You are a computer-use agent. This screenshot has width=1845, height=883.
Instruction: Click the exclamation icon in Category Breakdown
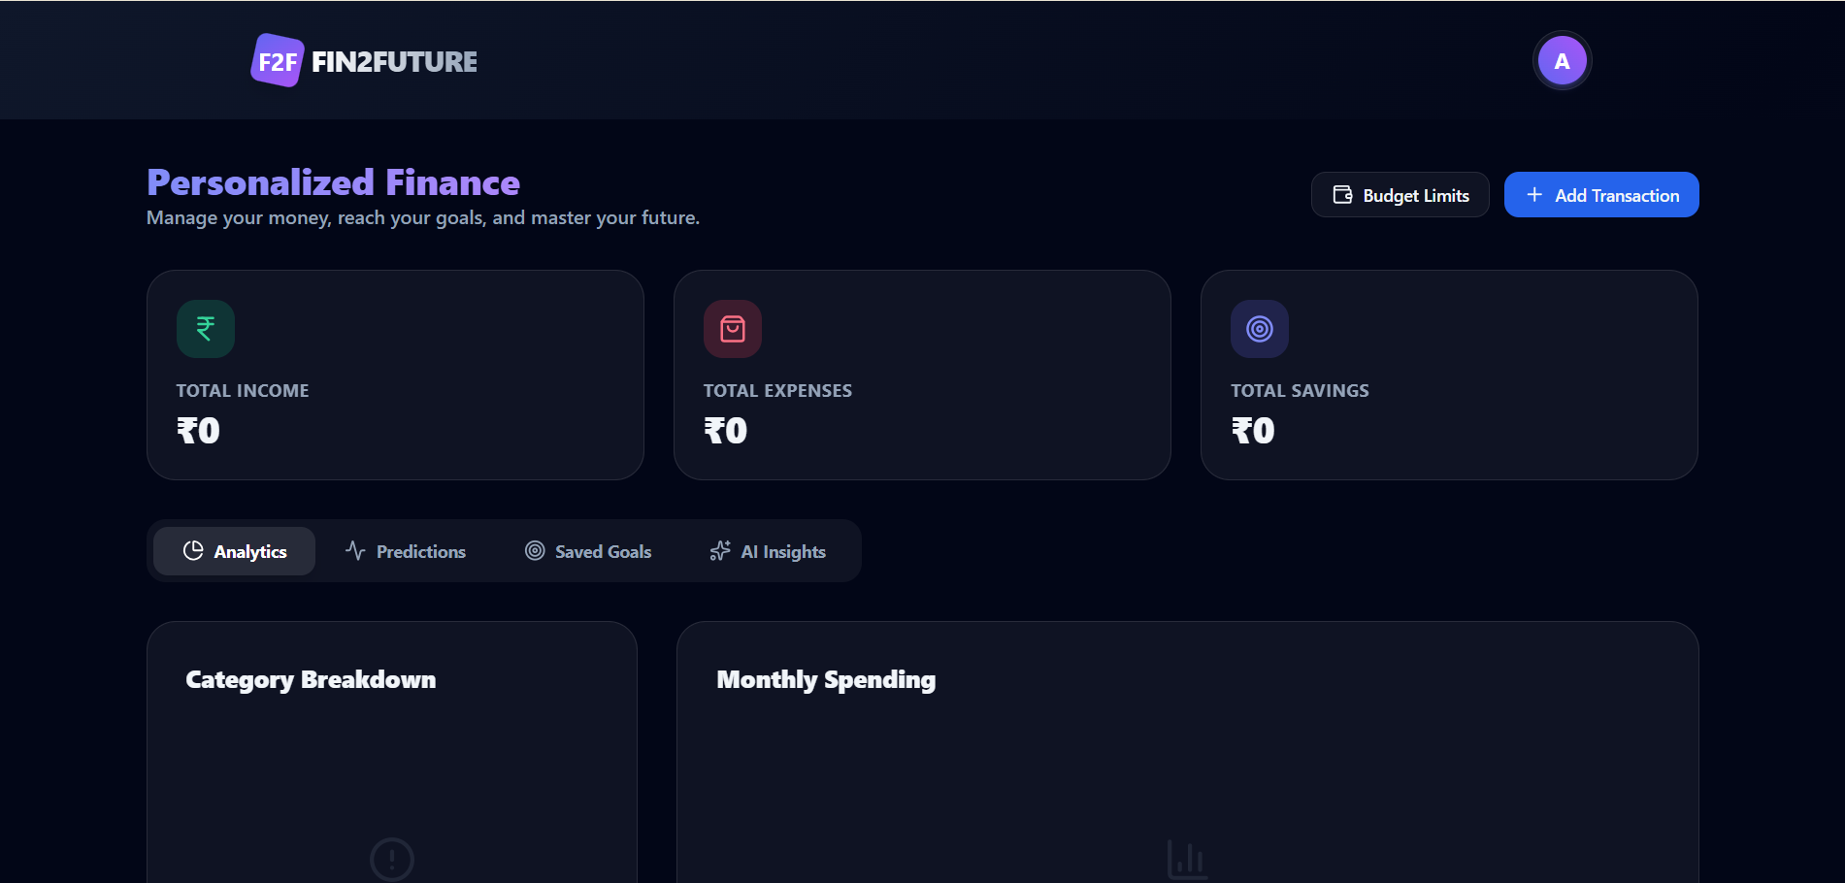(392, 860)
